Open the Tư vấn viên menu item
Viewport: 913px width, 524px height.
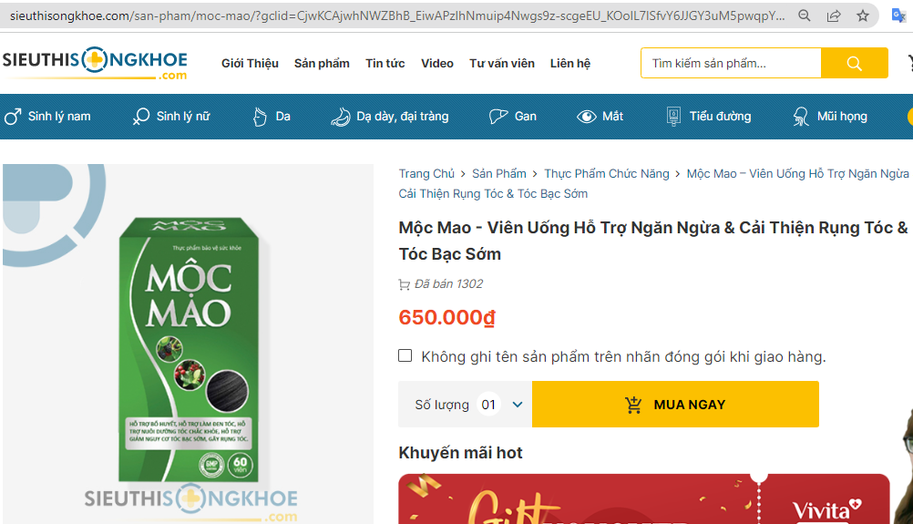coord(502,63)
